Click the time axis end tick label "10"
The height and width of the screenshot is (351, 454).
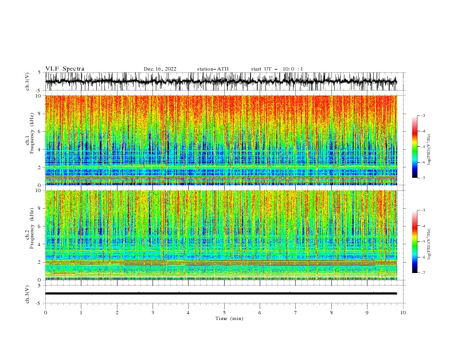(x=403, y=313)
